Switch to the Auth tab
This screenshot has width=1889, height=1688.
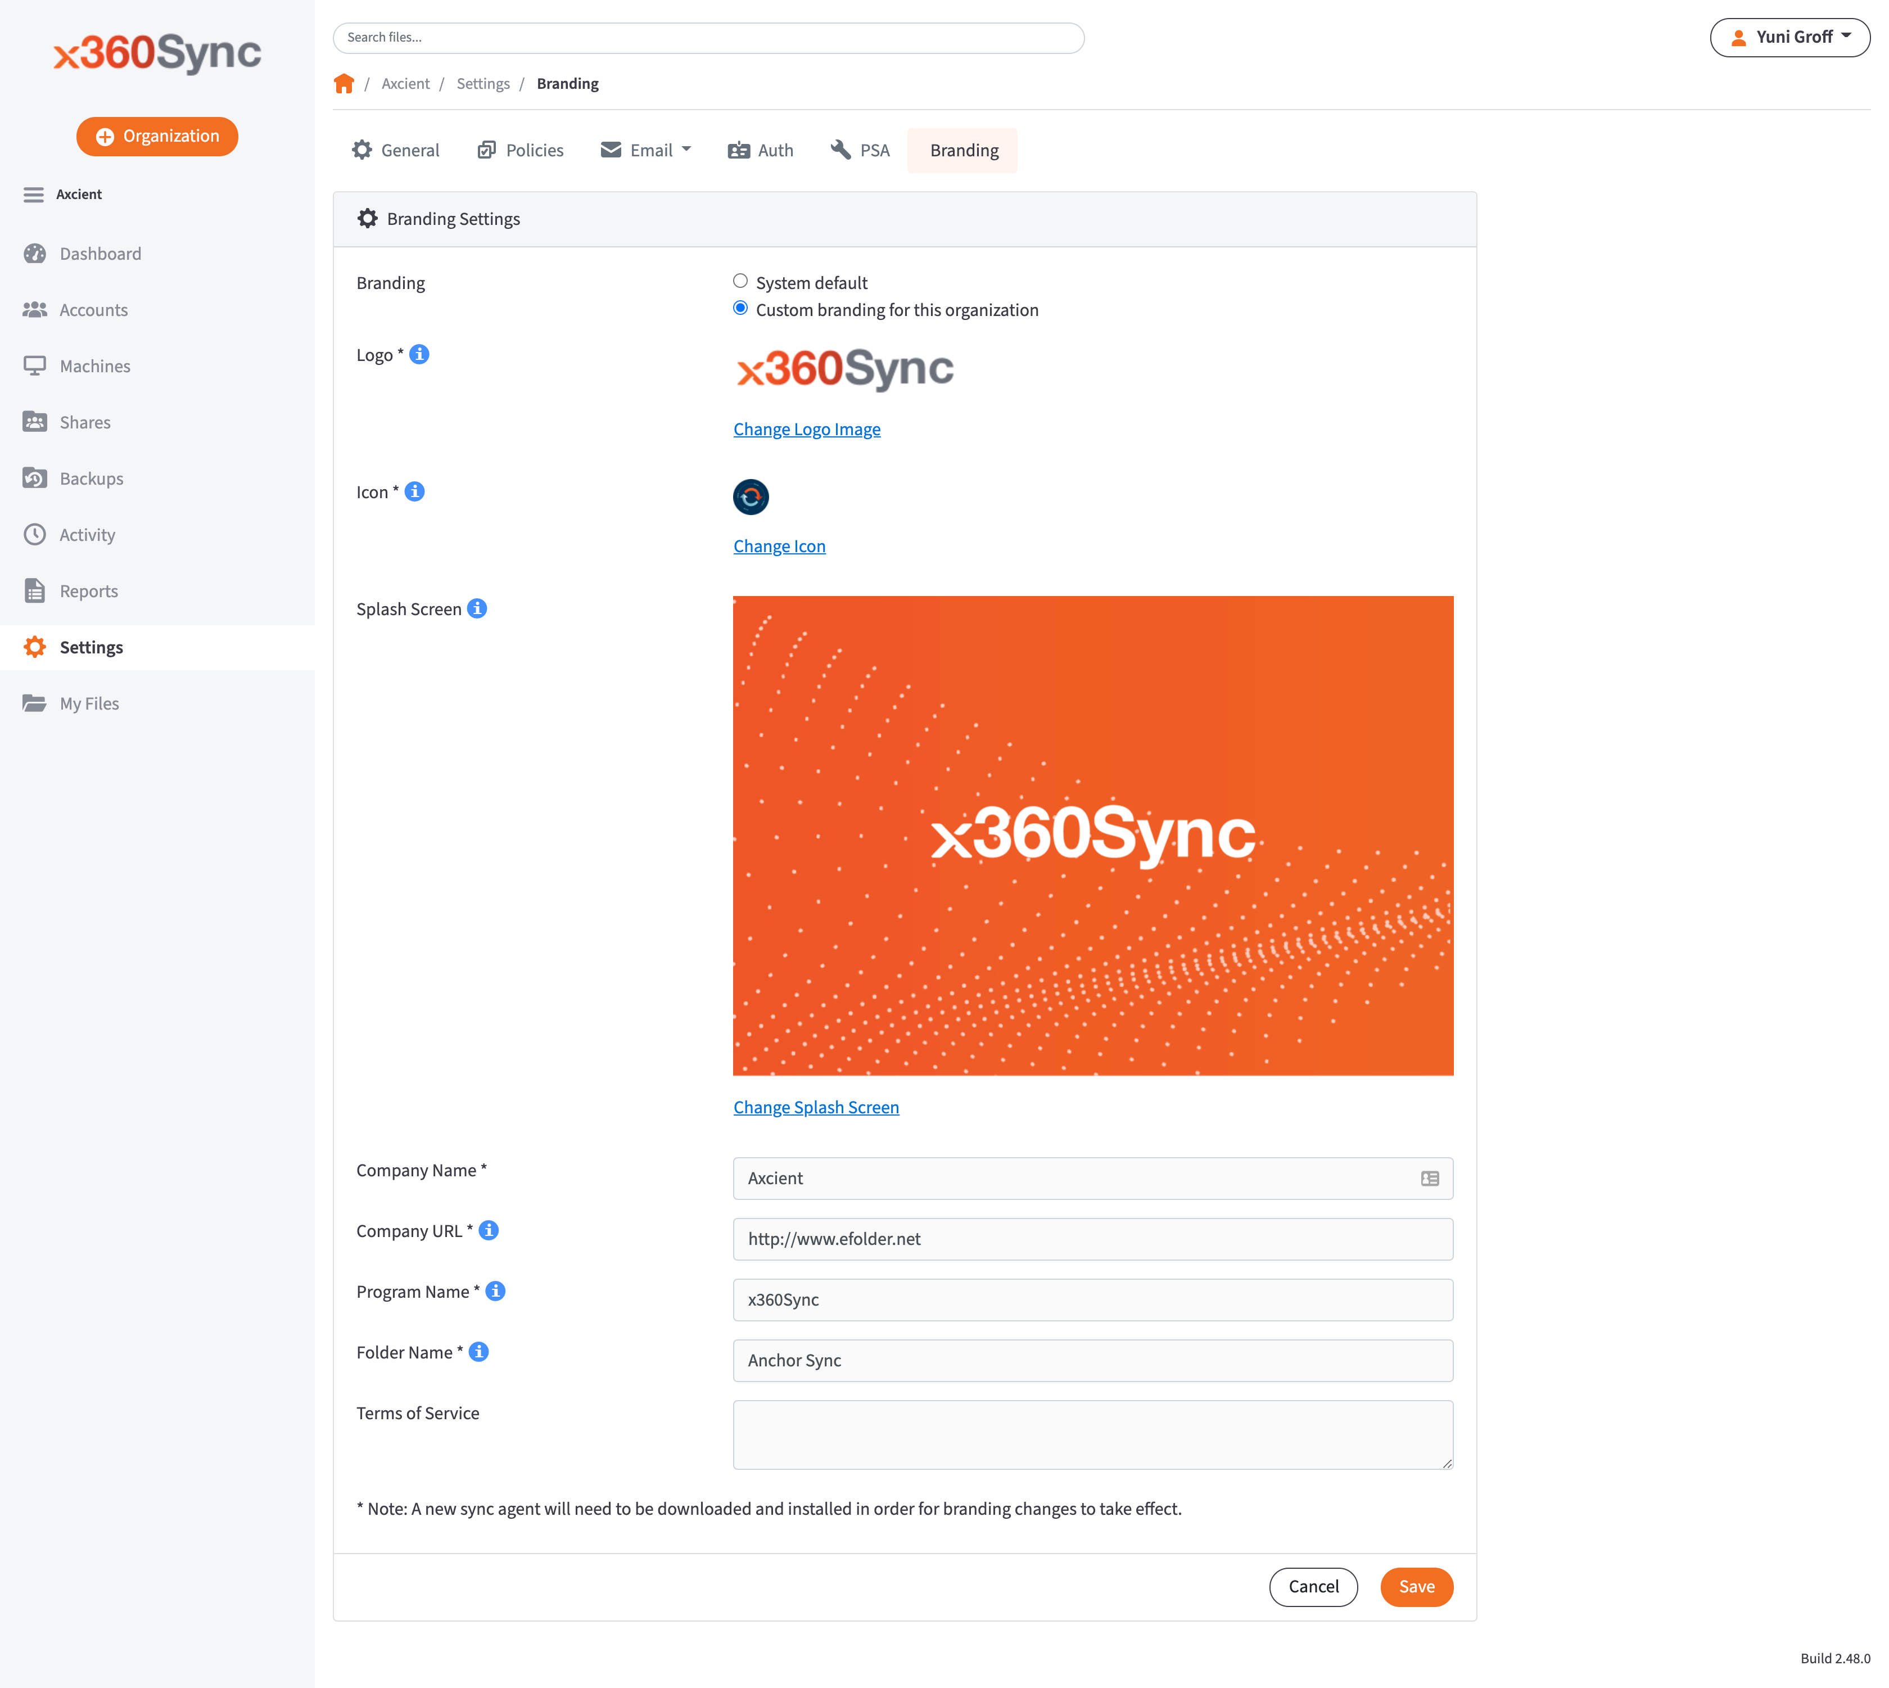761,150
